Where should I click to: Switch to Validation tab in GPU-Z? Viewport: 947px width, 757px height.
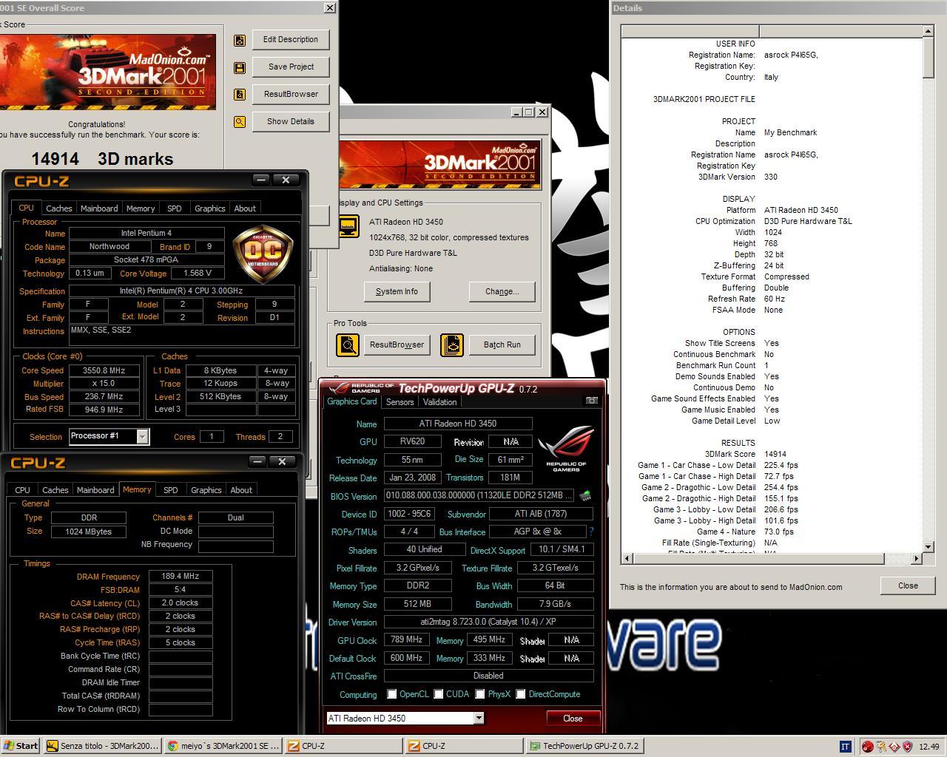click(439, 402)
